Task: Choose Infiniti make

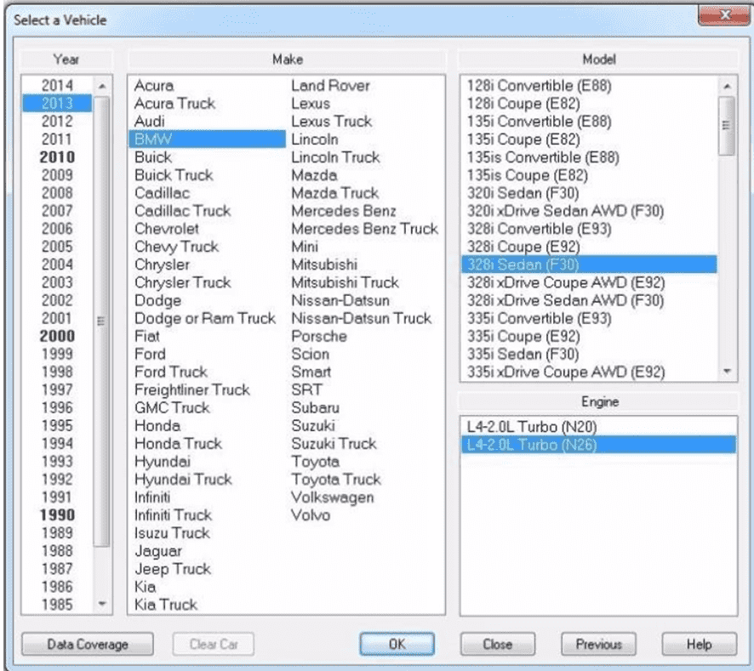Action: coord(152,497)
